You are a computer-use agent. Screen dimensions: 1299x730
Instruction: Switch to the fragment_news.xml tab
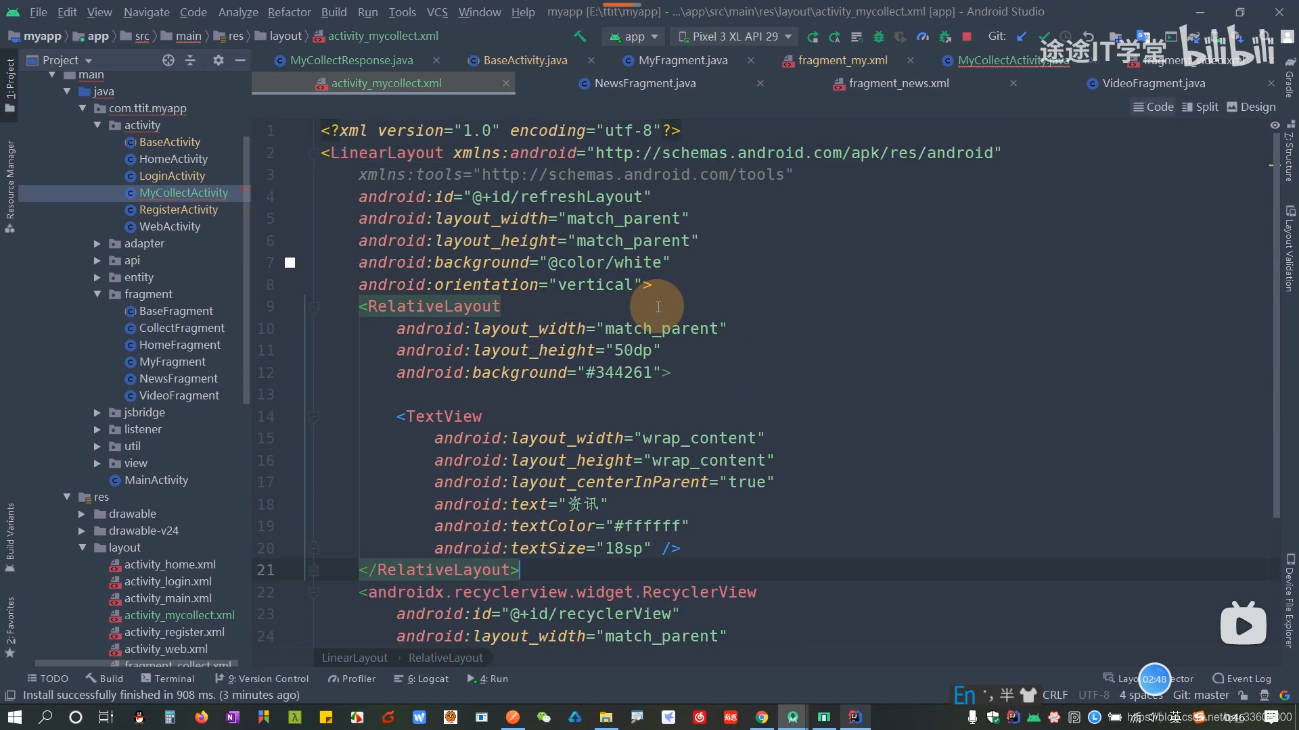coord(898,83)
